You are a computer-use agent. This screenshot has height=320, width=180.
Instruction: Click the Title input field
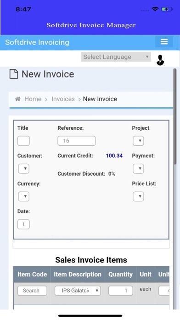pyautogui.click(x=23, y=141)
